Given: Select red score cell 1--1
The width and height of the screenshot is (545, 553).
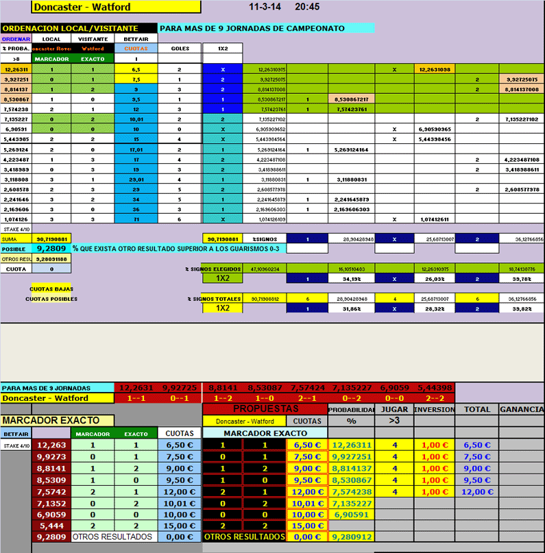Looking at the screenshot, I should coord(136,398).
